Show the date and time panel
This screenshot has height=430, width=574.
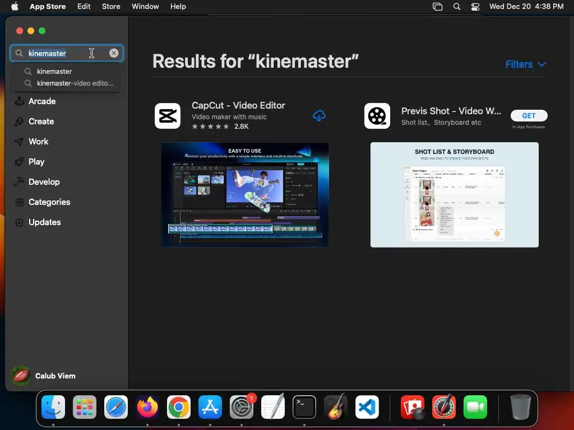[x=526, y=6]
